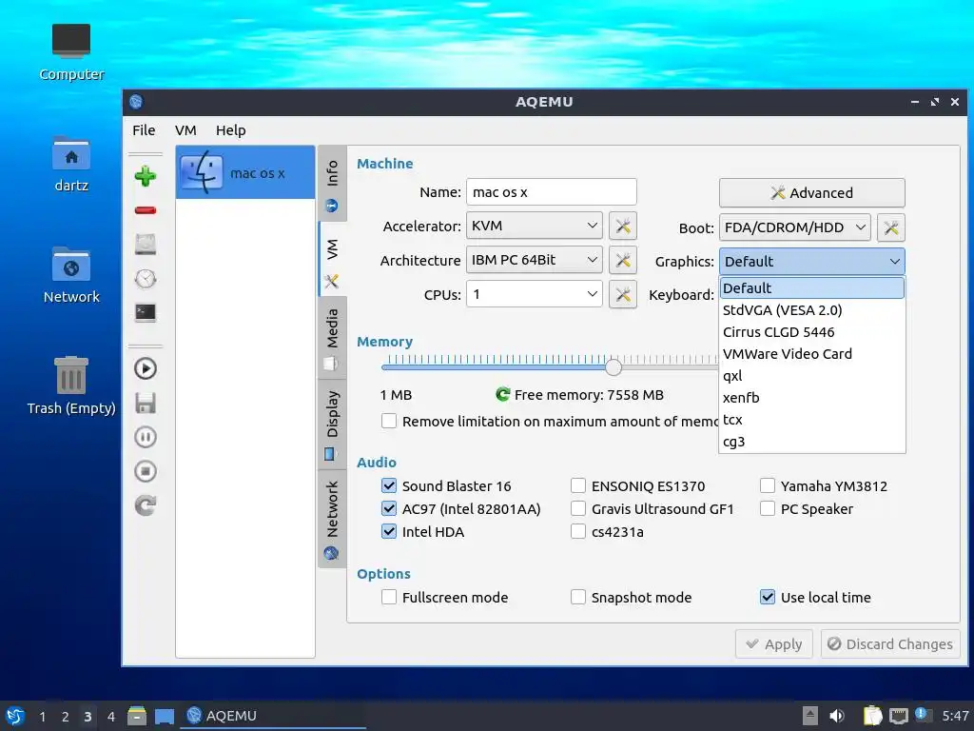
Task: Click the show desktop taskbar icon
Action: pos(164,716)
